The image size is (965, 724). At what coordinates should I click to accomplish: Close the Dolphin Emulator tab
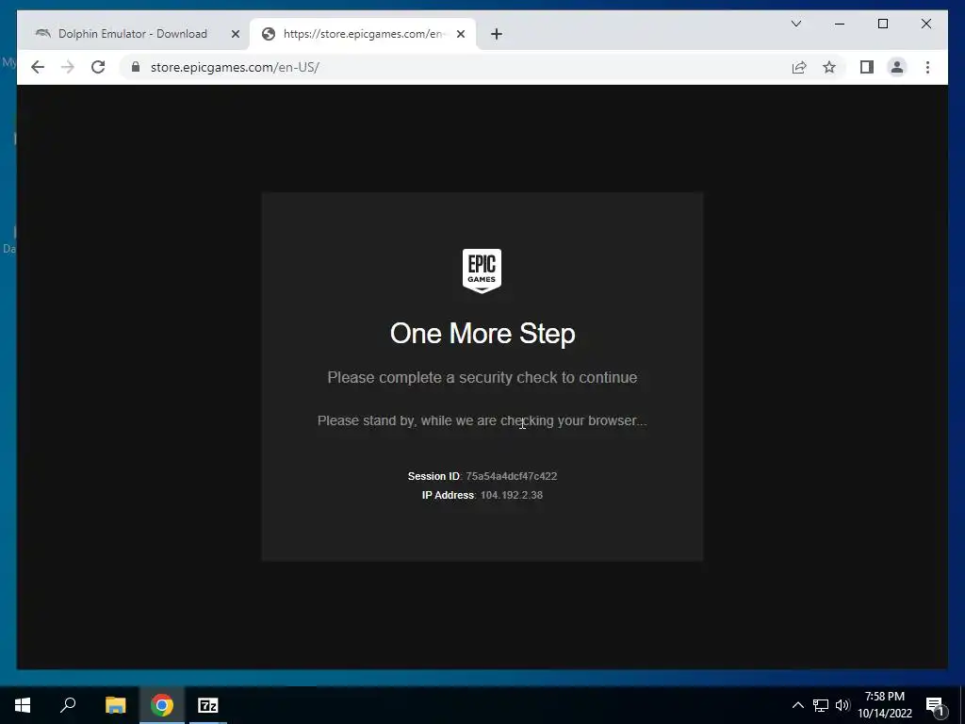point(235,34)
